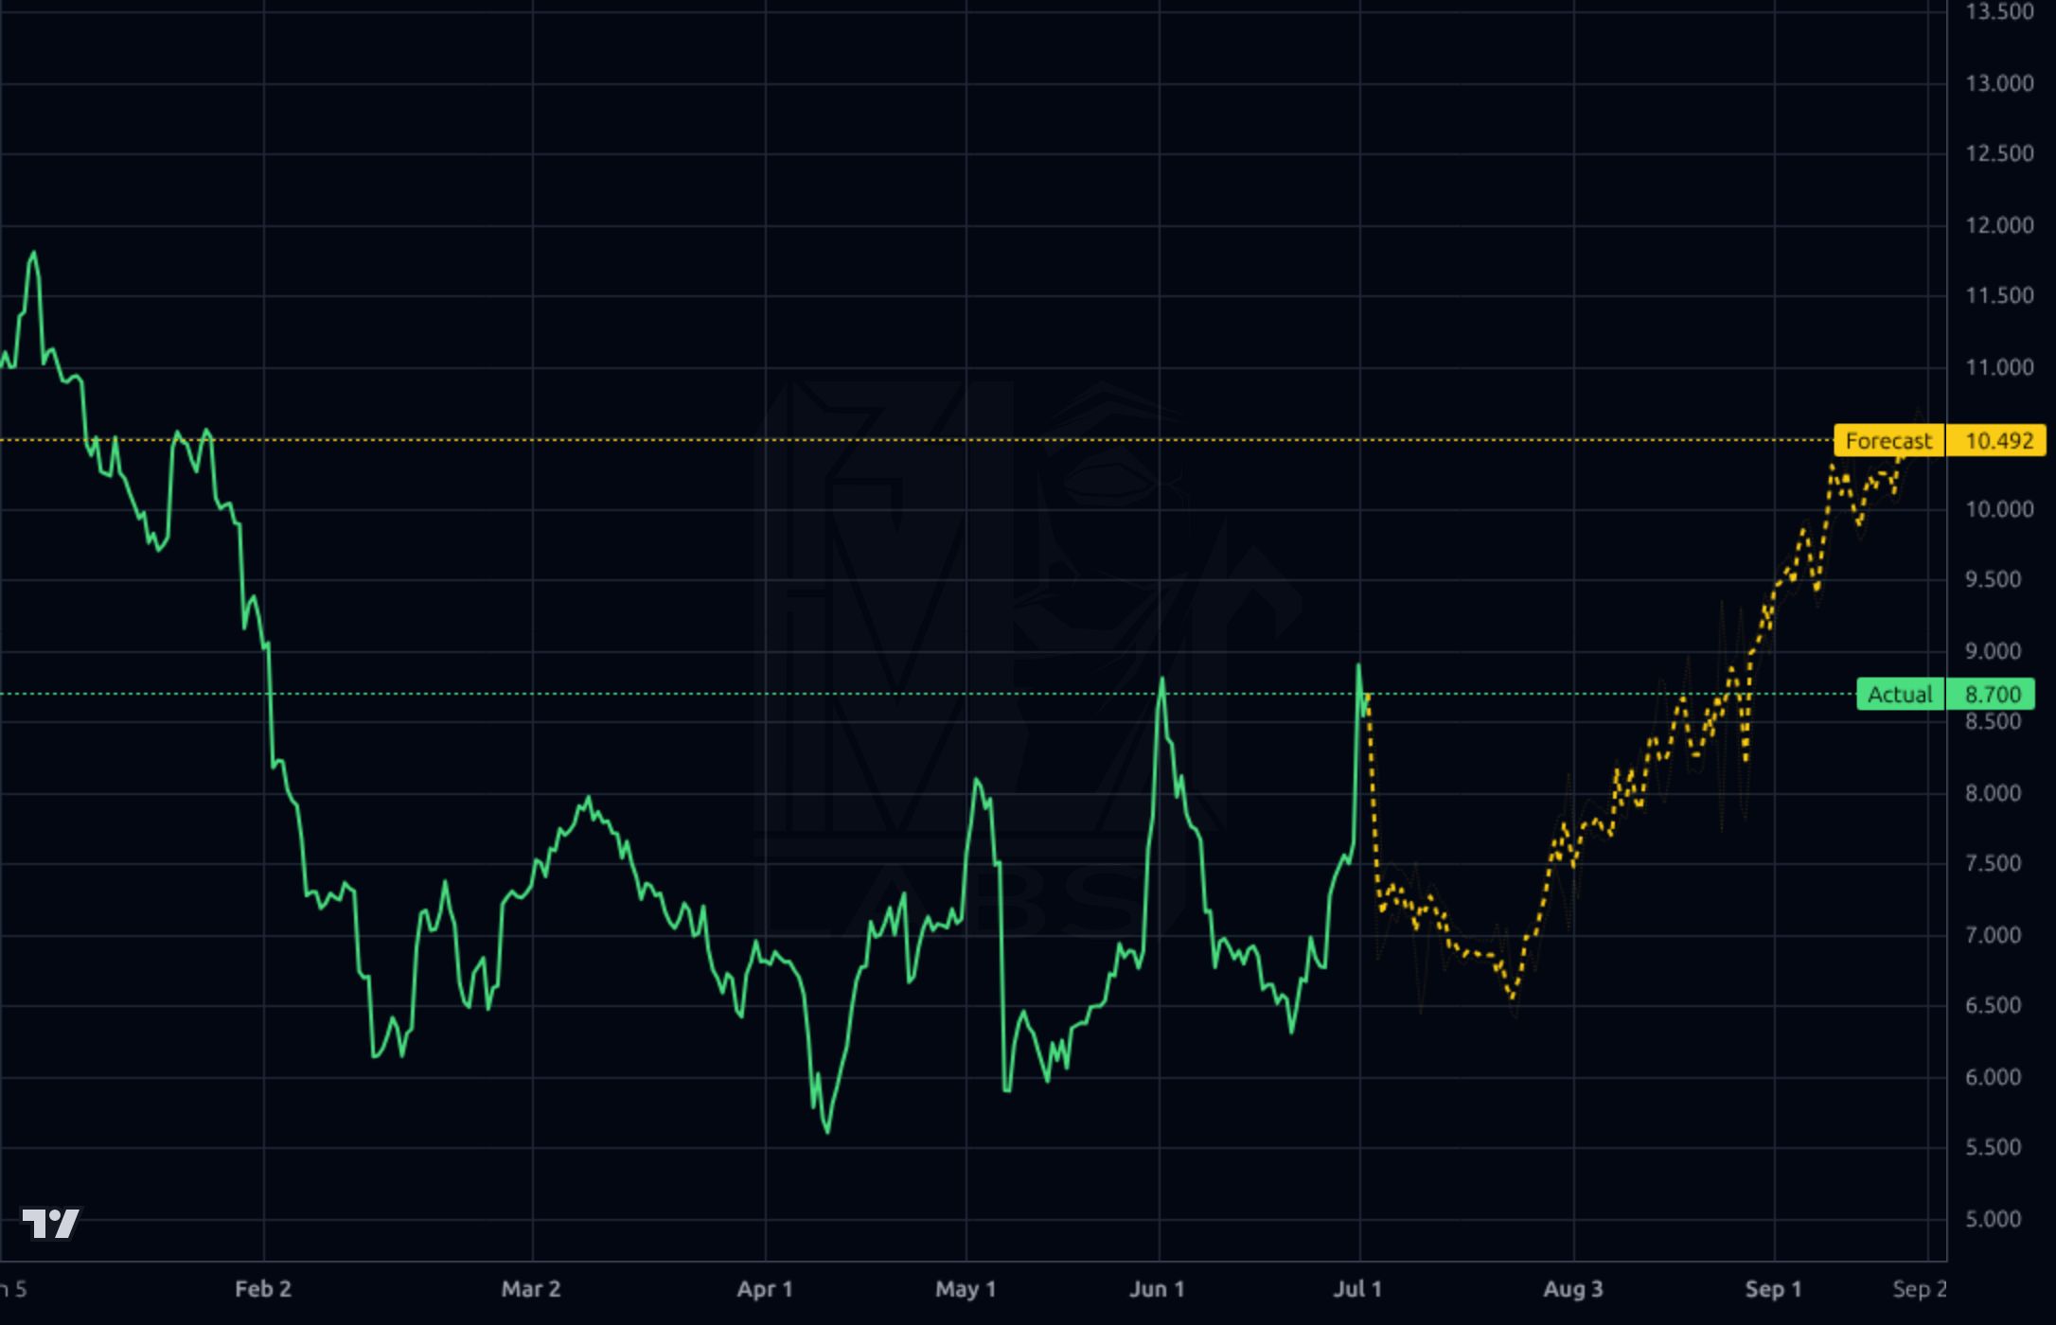Click the Feb 2 date label
This screenshot has height=1325, width=2056.
(263, 1289)
